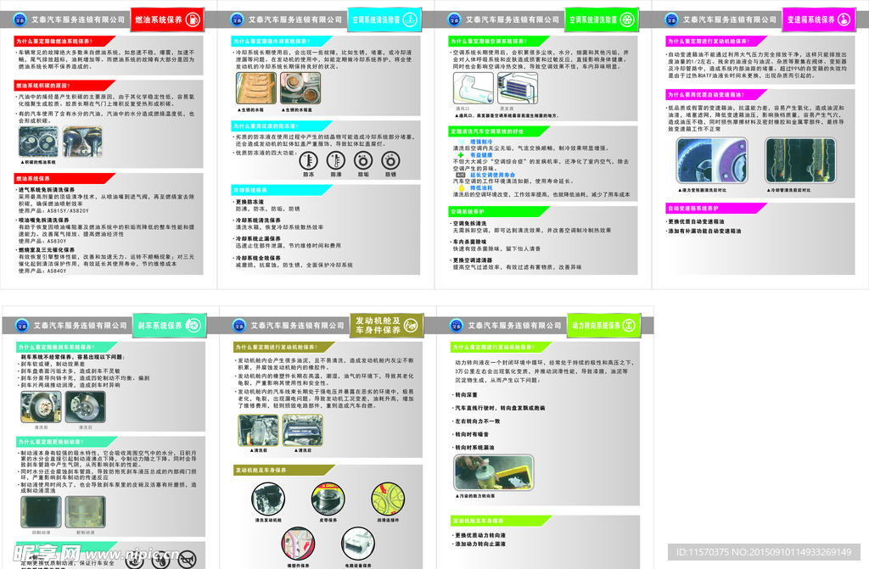869x569 pixels.
Task: Click the fuel pump icon in red banner
Action: point(193,19)
